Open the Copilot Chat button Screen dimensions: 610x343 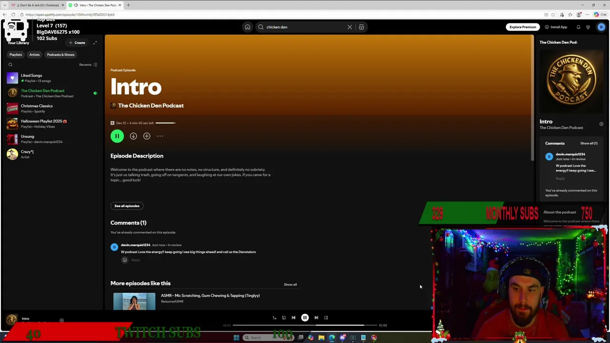(x=600, y=15)
